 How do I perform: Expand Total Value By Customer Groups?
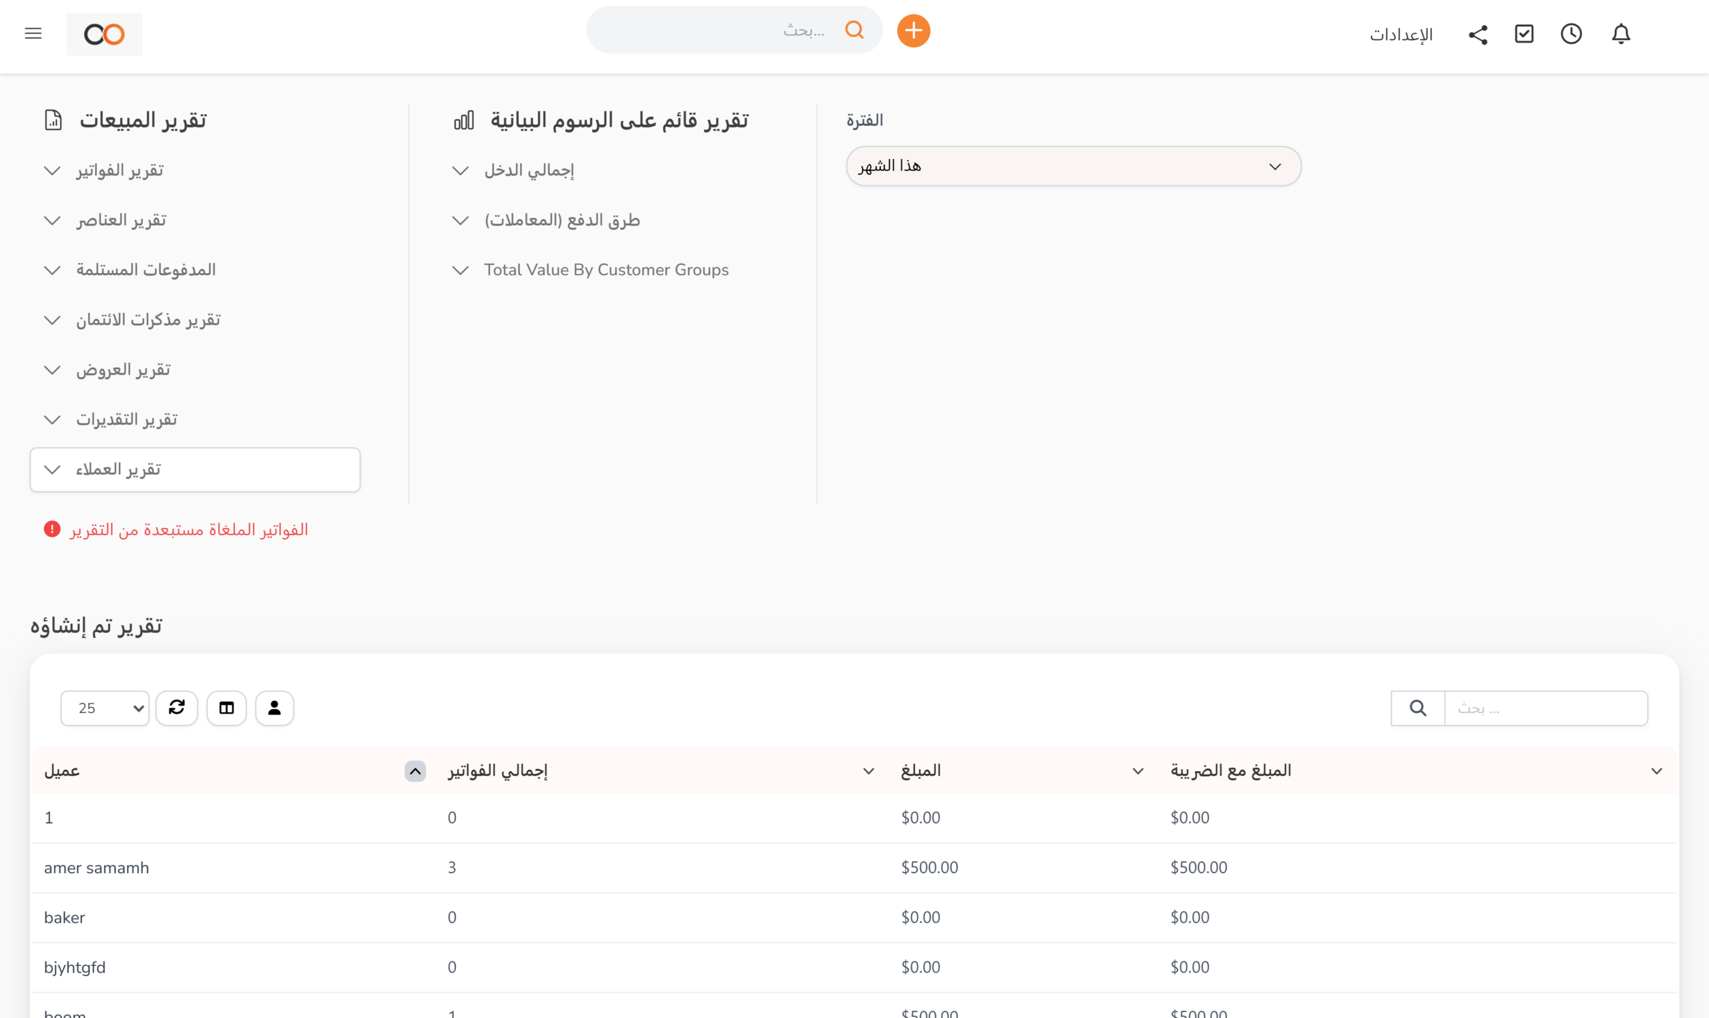pyautogui.click(x=605, y=270)
